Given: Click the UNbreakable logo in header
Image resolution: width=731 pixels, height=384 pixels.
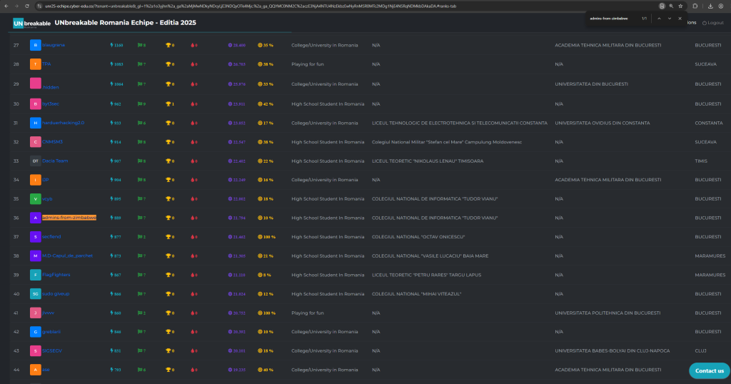Looking at the screenshot, I should pyautogui.click(x=32, y=24).
